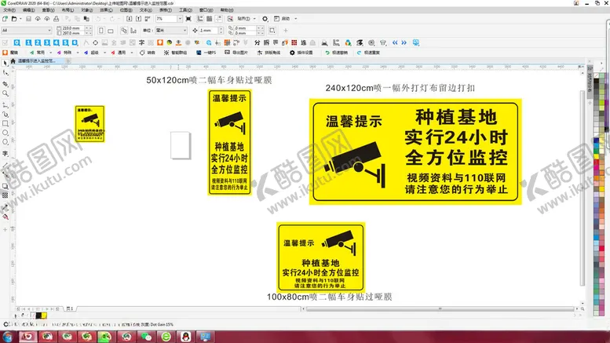Select landscape page orientation
This screenshot has width=610, height=343.
coord(111,31)
